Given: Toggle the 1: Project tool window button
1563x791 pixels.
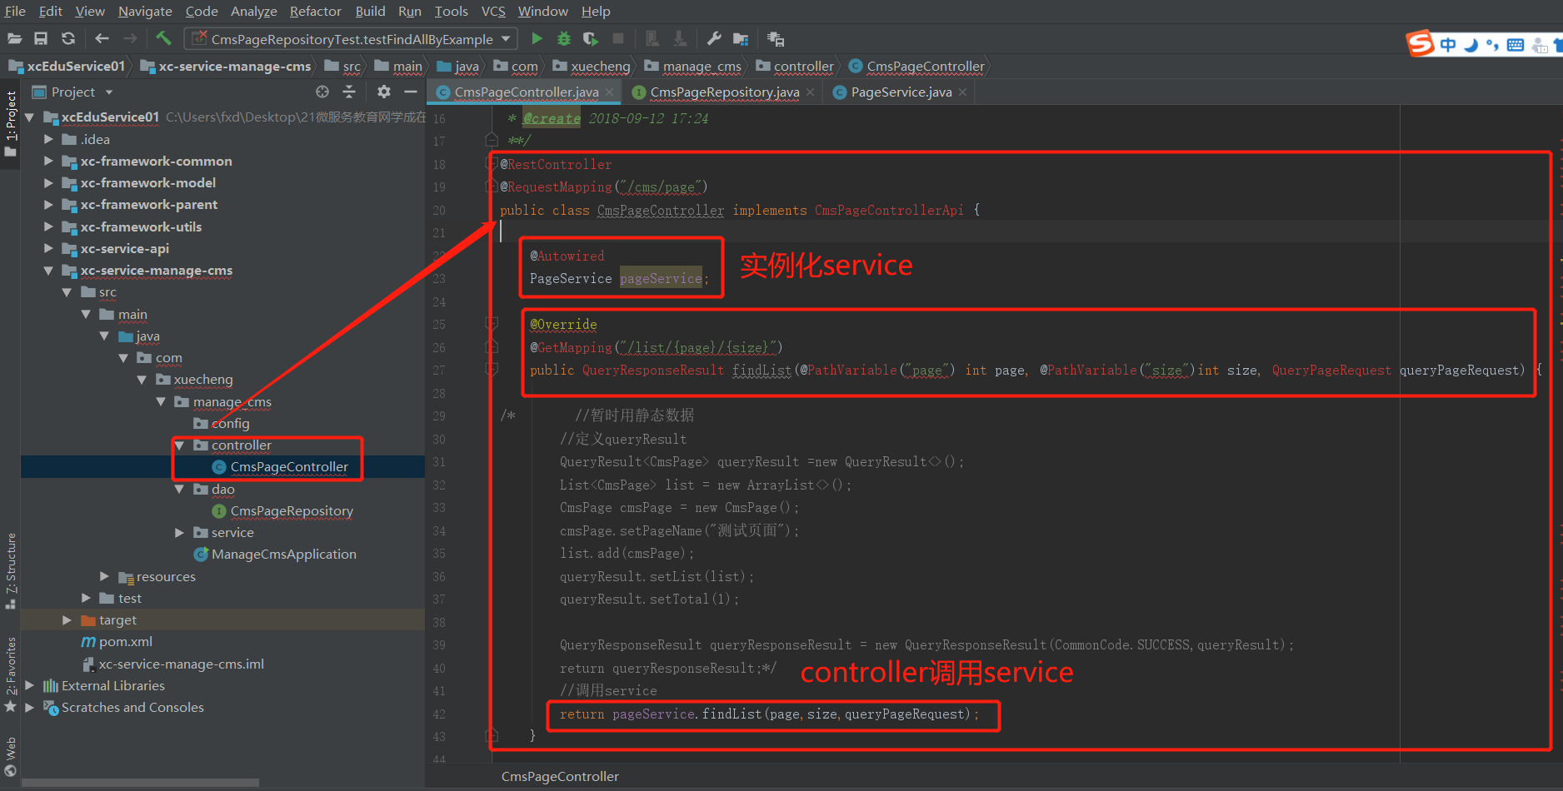Looking at the screenshot, I should [x=11, y=123].
